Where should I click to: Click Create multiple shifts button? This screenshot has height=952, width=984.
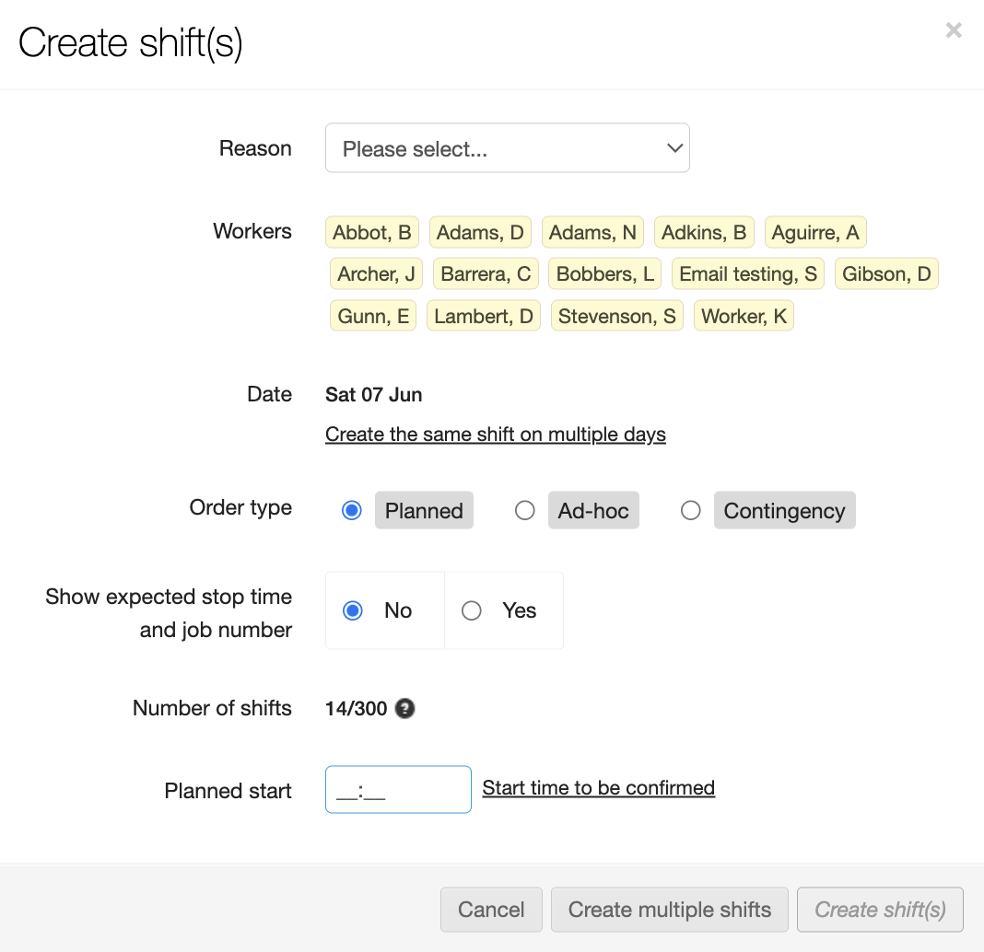coord(669,910)
